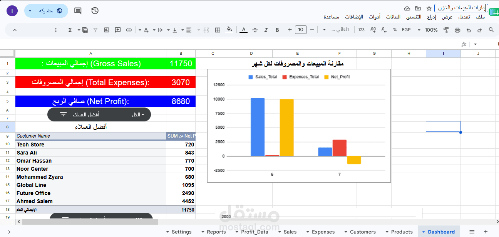Open the filter views table icon
This screenshot has width=499, height=237.
tap(85, 30)
